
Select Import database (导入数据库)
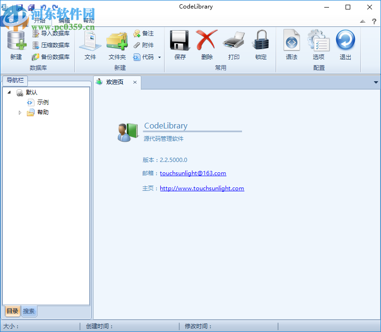pos(51,34)
